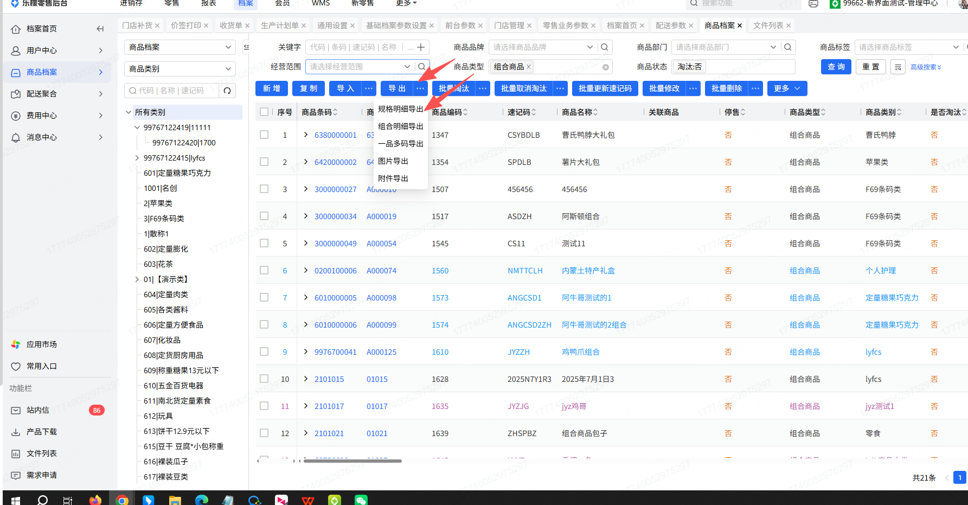Expand the 01|【演示类】 tree node
Viewport: 968px width, 505px height.
click(x=137, y=279)
